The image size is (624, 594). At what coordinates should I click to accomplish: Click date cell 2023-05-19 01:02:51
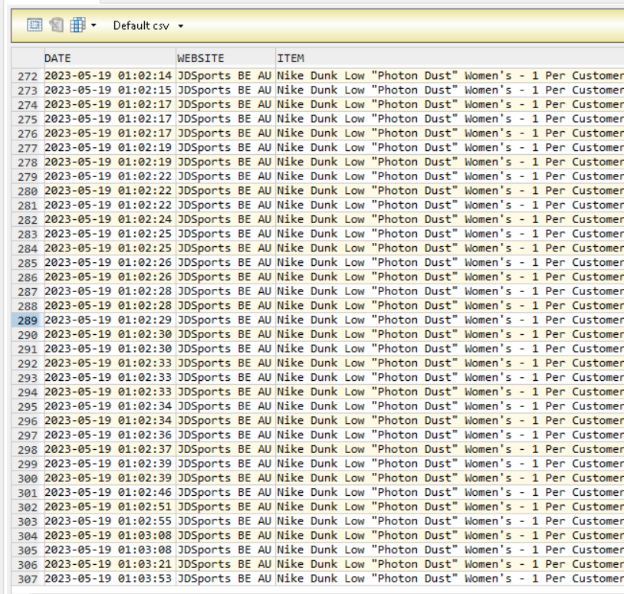(x=110, y=507)
